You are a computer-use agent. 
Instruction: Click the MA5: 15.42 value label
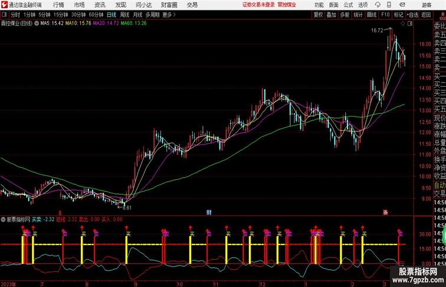(x=52, y=24)
